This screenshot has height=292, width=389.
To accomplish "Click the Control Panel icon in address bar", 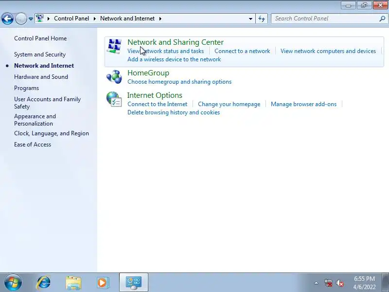I will (x=40, y=18).
